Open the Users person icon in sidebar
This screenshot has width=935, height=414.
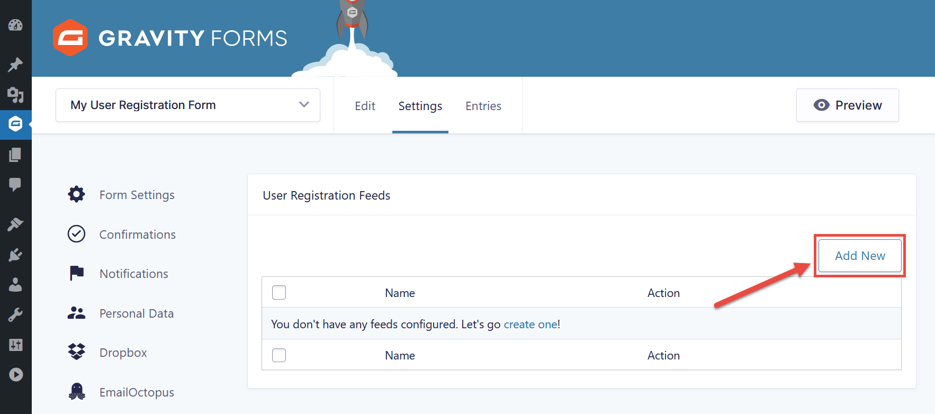tap(15, 285)
